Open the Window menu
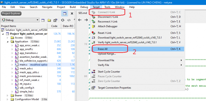This screenshot has height=101, width=206. tap(120, 7)
